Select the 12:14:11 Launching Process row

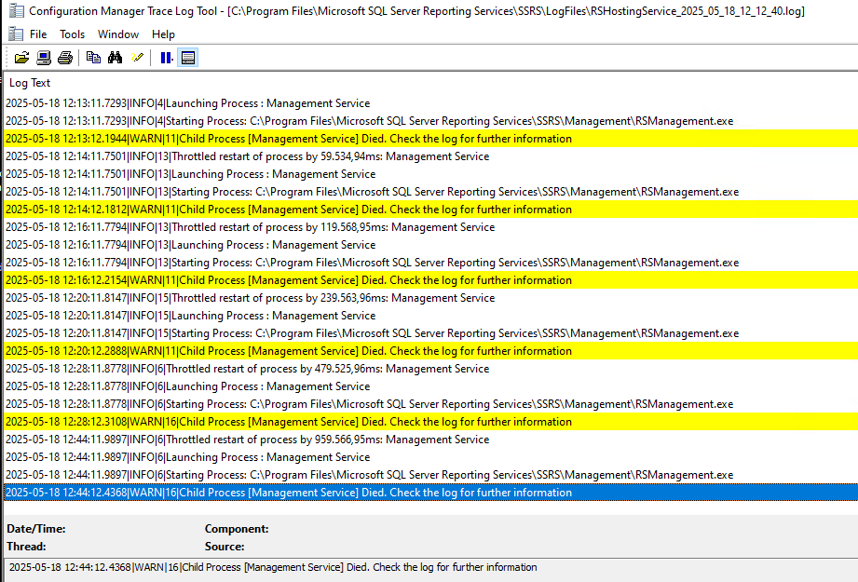[x=430, y=174]
